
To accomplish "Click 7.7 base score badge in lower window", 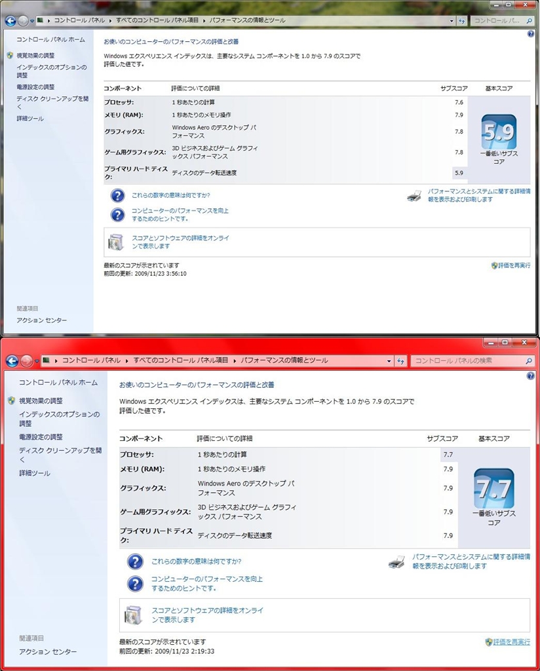I will [x=493, y=488].
